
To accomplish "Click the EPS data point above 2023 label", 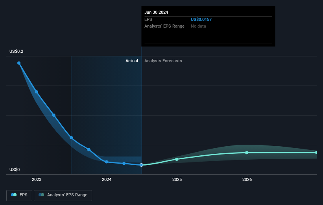I will (37, 92).
